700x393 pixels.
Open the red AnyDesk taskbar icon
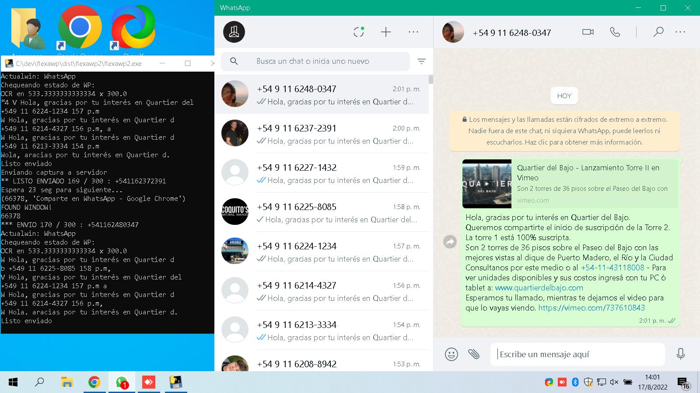[x=149, y=383]
